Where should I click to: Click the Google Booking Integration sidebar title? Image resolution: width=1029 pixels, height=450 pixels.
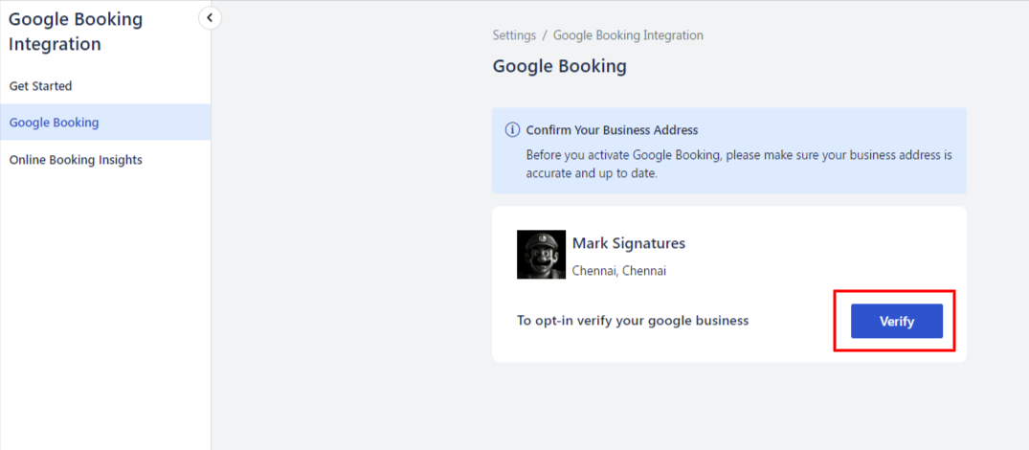point(76,32)
